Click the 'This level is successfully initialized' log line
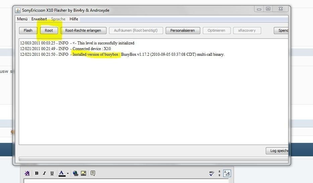This screenshot has height=183, width=313. point(77,43)
